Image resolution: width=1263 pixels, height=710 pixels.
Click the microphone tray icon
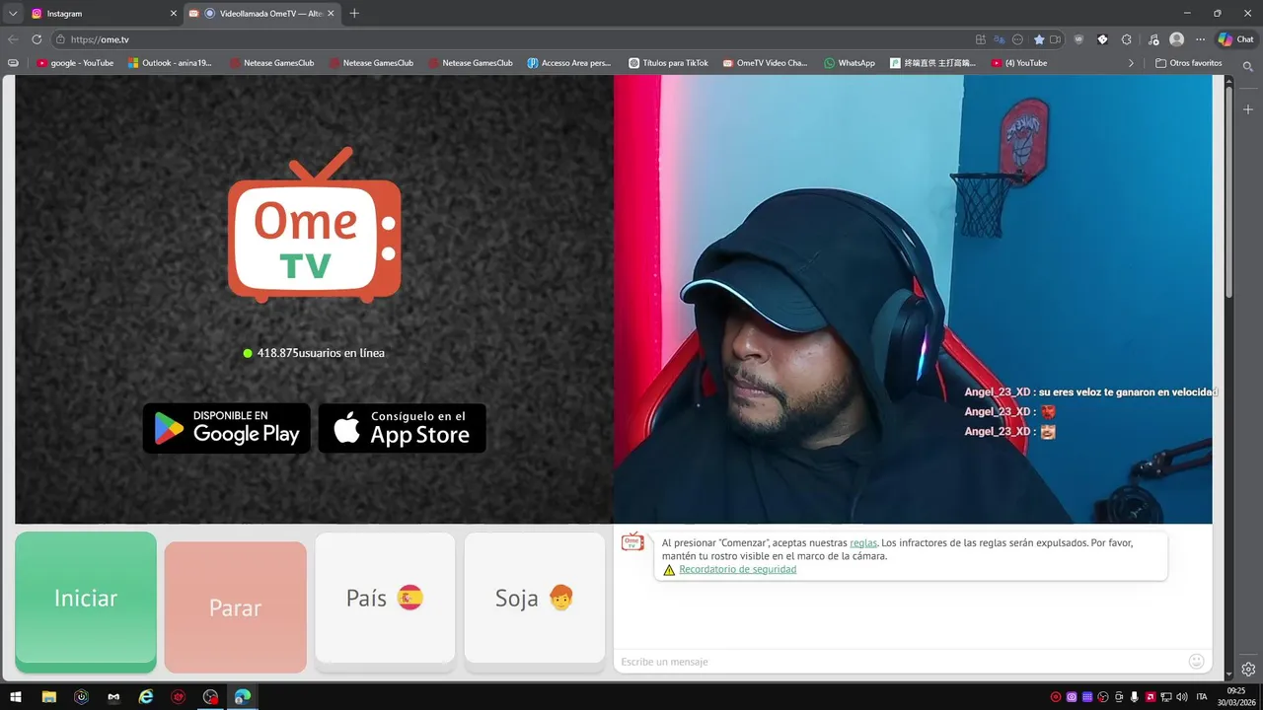[x=1135, y=697]
